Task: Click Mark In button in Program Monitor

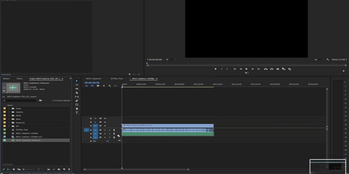Action: [x=222, y=69]
